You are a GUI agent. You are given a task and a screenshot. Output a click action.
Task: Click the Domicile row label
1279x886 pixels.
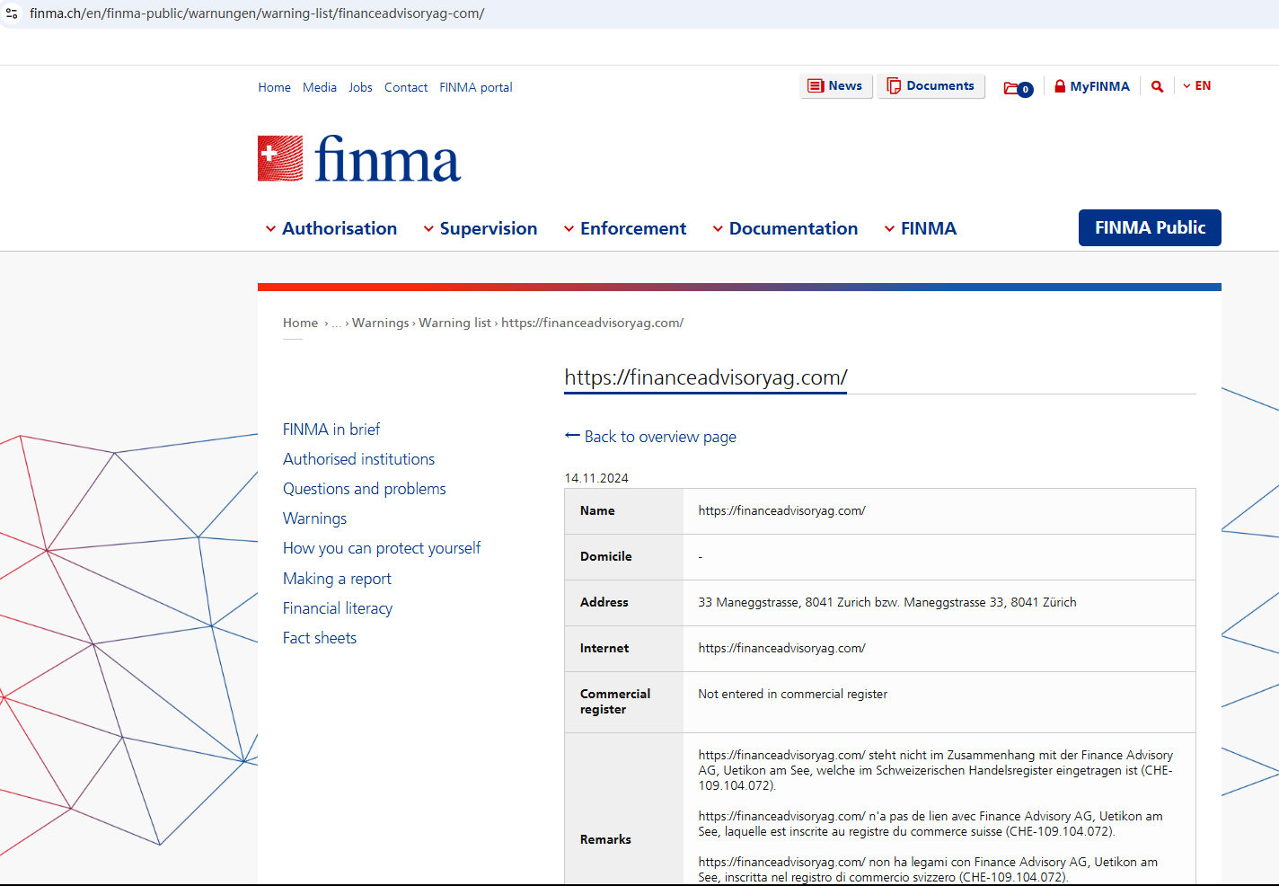tap(606, 556)
